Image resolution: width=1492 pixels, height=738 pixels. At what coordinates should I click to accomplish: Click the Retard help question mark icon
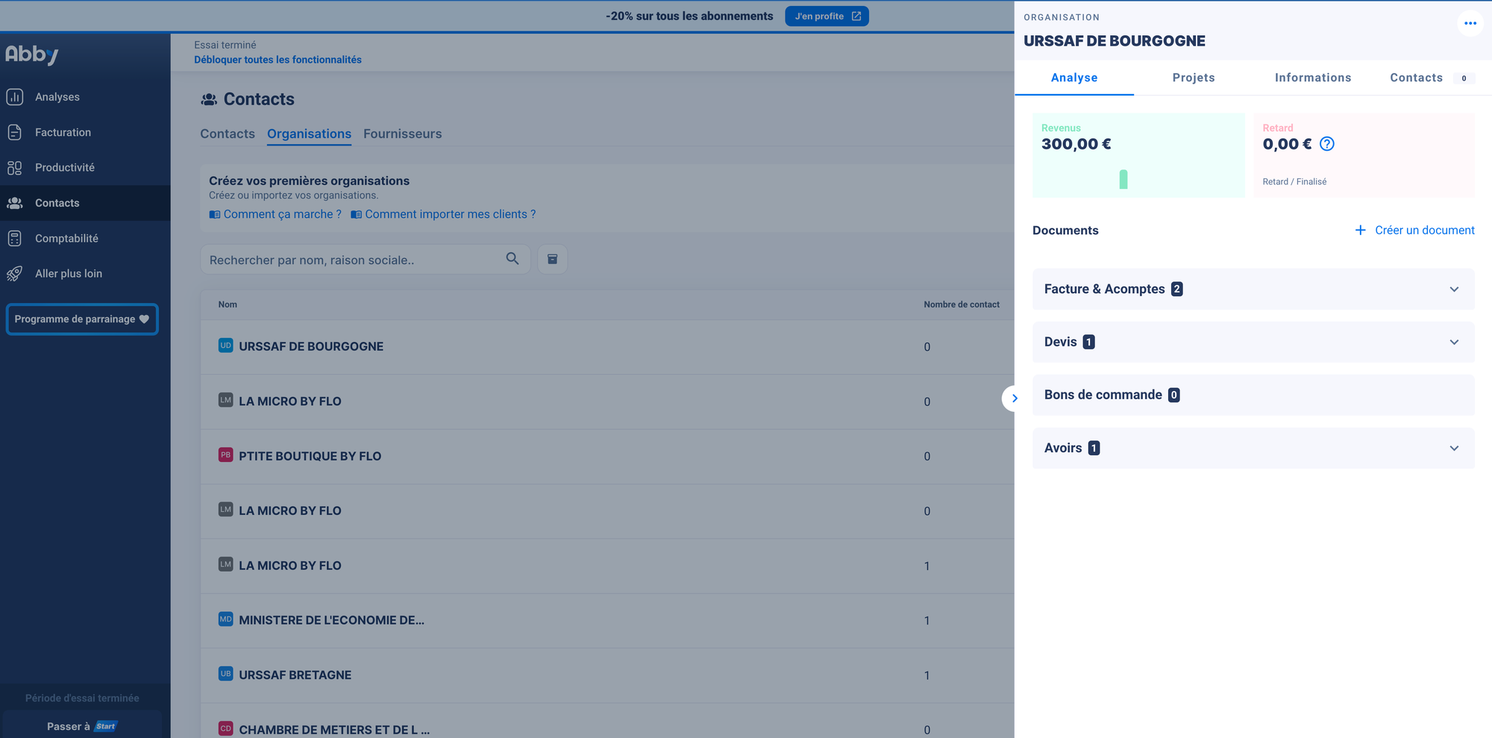(1327, 144)
